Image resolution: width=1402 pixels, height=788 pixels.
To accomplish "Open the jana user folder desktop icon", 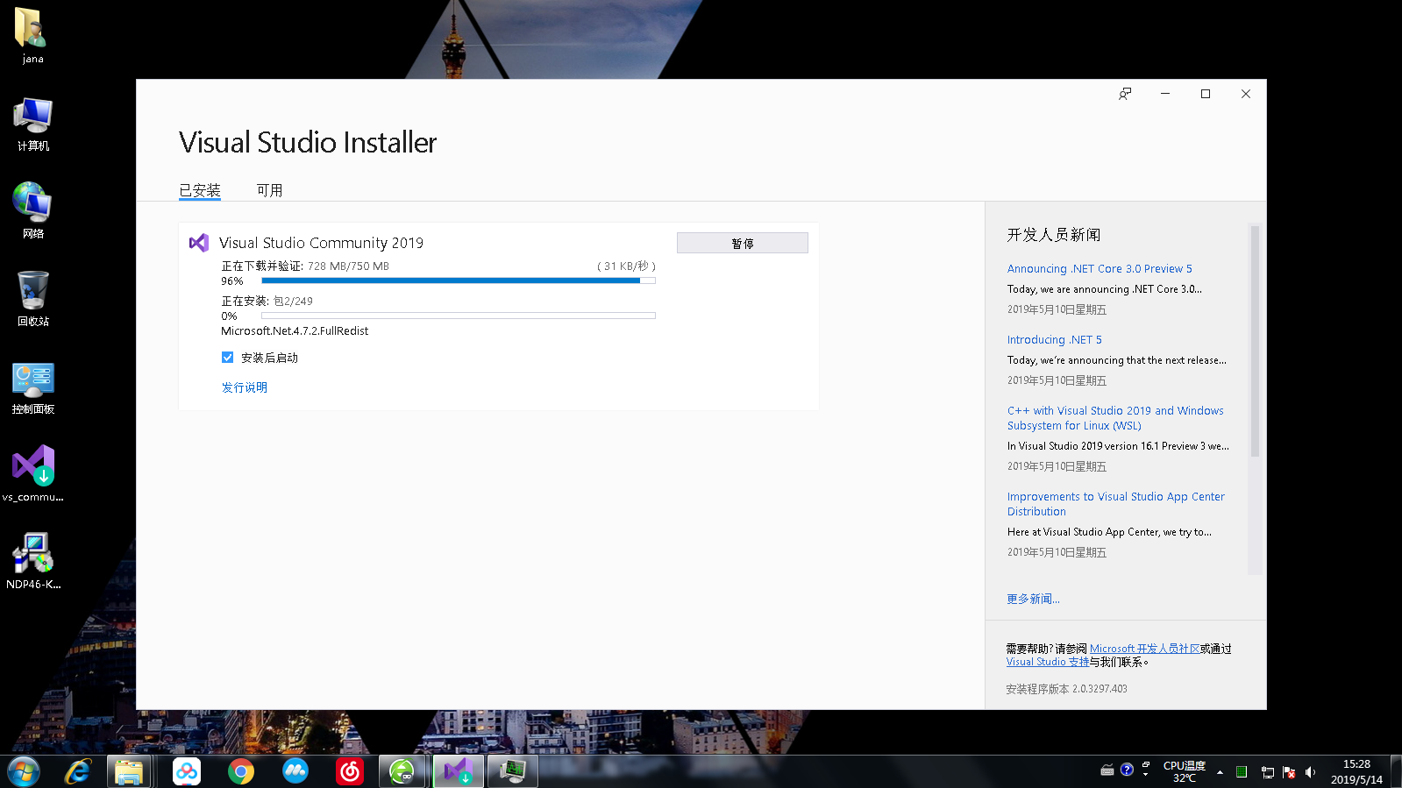I will coord(32,36).
